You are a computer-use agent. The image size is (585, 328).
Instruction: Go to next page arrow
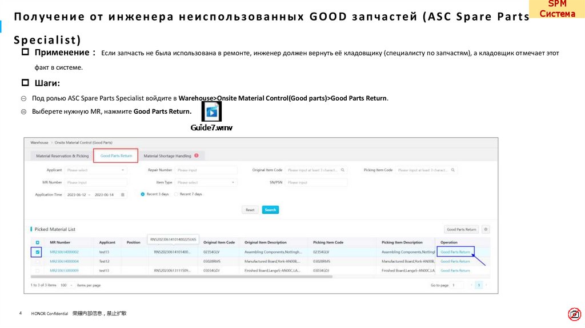(x=486, y=285)
